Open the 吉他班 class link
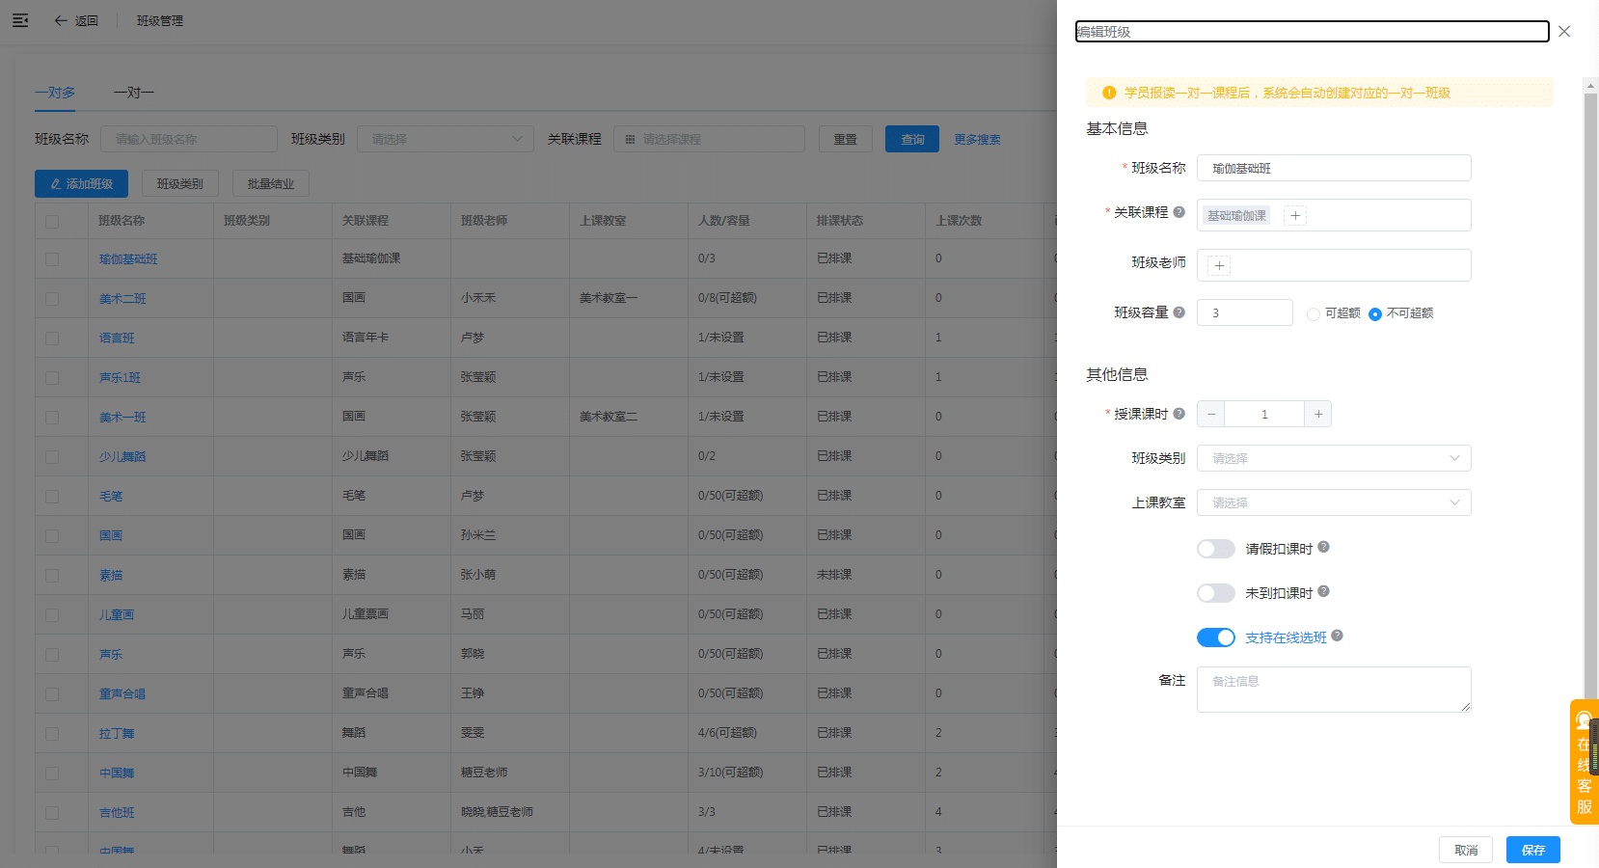Screen dimensions: 1599x868 pos(117,813)
